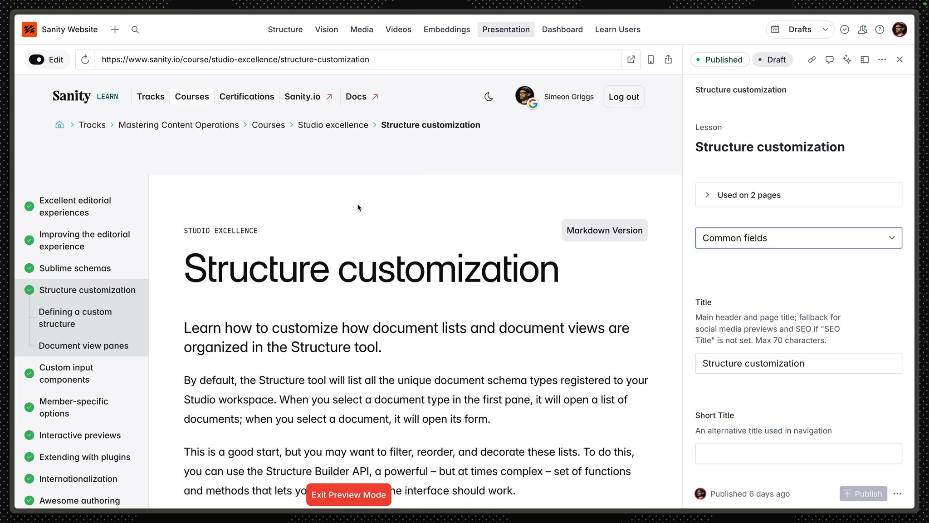Open publish actions ellipsis menu
This screenshot has height=523, width=929.
pos(897,494)
